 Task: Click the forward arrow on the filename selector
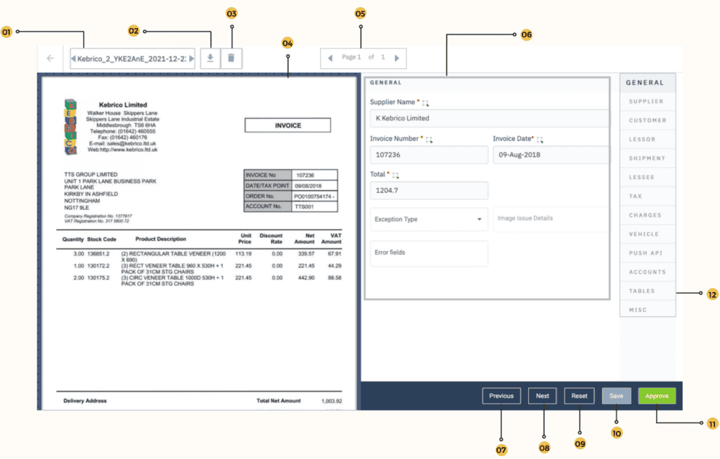pos(194,58)
